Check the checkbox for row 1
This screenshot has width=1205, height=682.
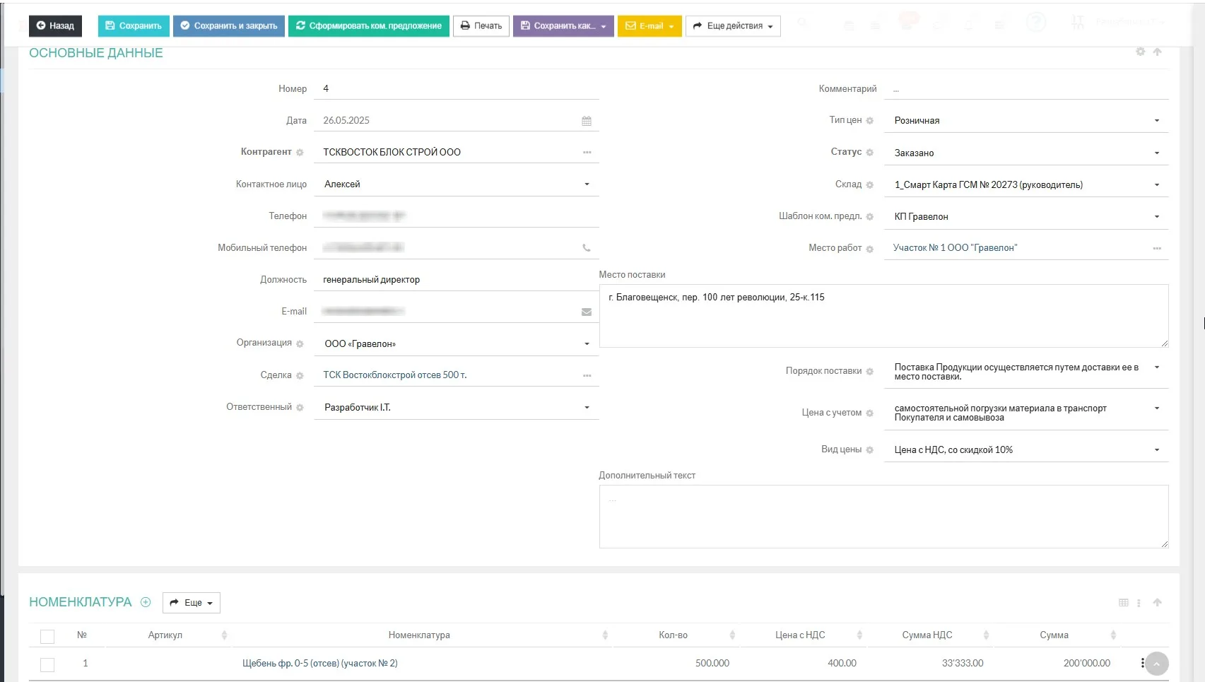click(47, 664)
